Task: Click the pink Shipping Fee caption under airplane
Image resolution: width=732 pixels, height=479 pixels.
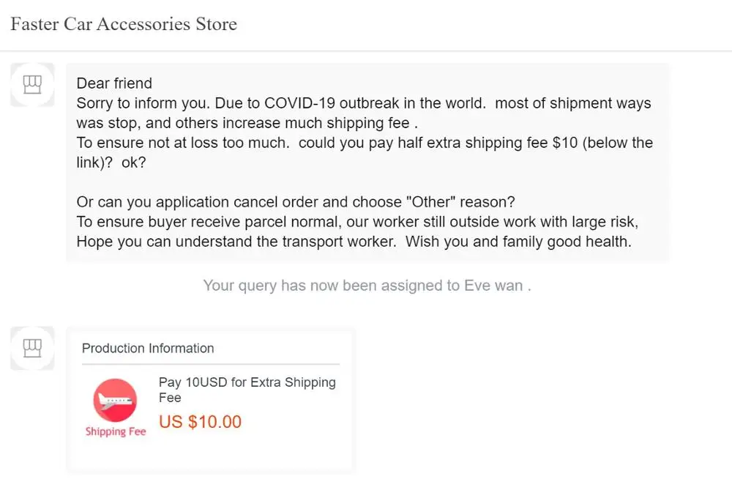Action: (x=116, y=431)
